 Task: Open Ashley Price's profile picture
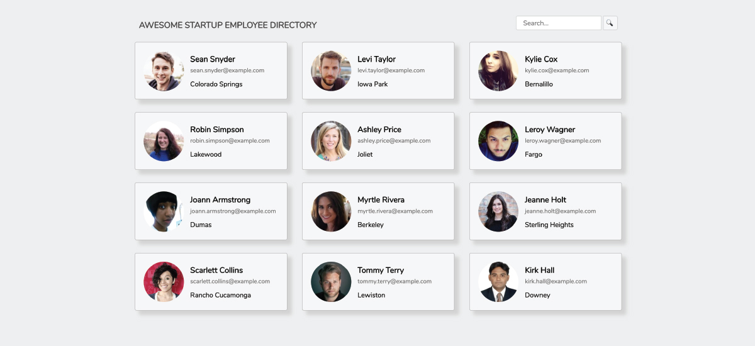point(331,142)
